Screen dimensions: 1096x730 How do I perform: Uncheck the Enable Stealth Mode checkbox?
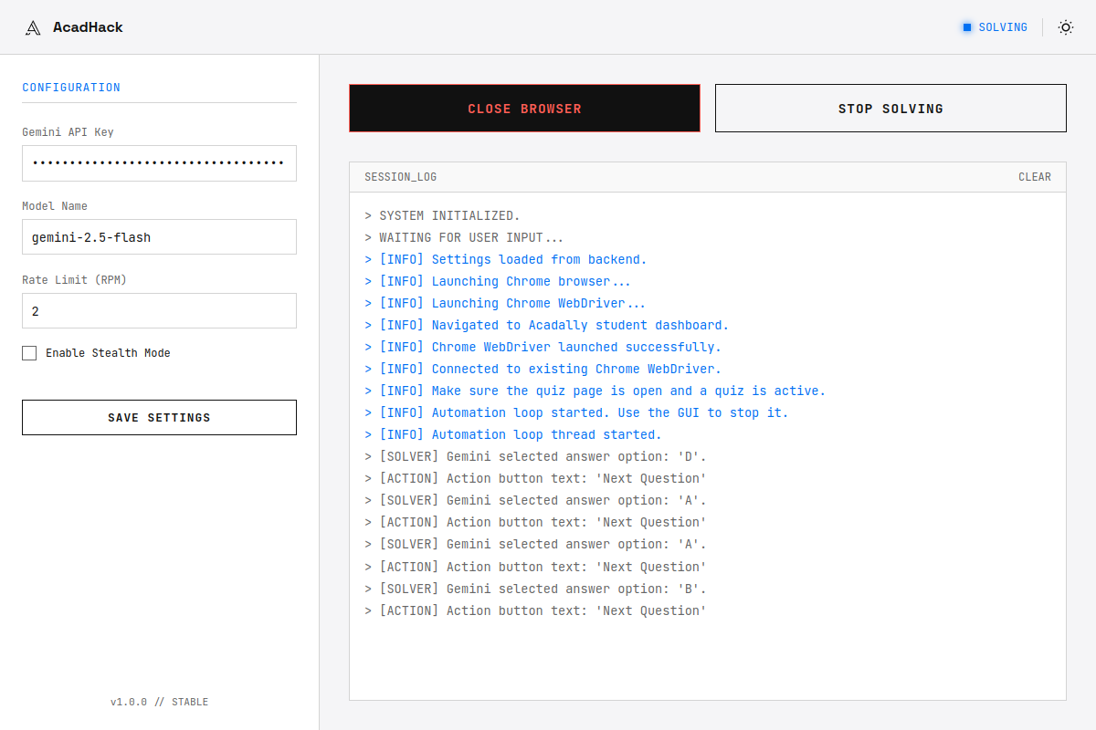[x=28, y=352]
